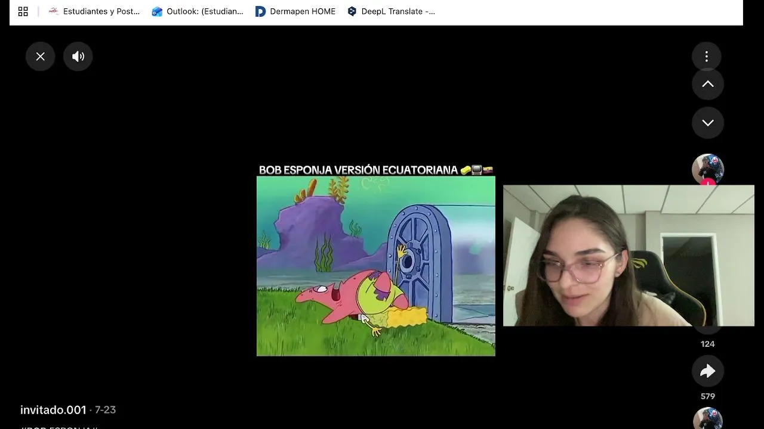View the creator's profile avatar
Image resolution: width=764 pixels, height=429 pixels.
(708, 169)
